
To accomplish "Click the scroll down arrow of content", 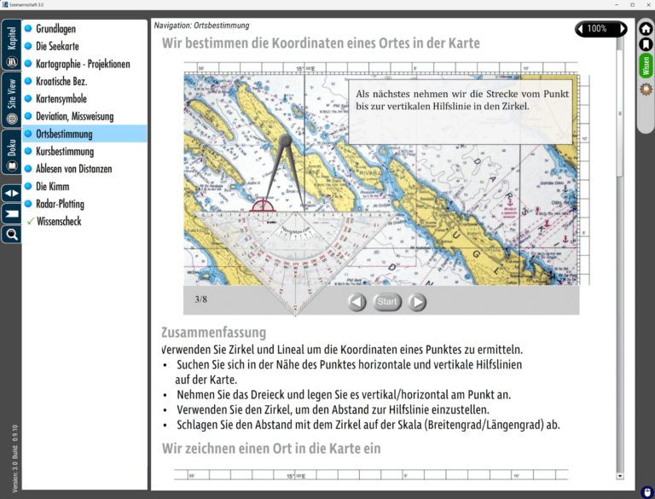I will [620, 476].
